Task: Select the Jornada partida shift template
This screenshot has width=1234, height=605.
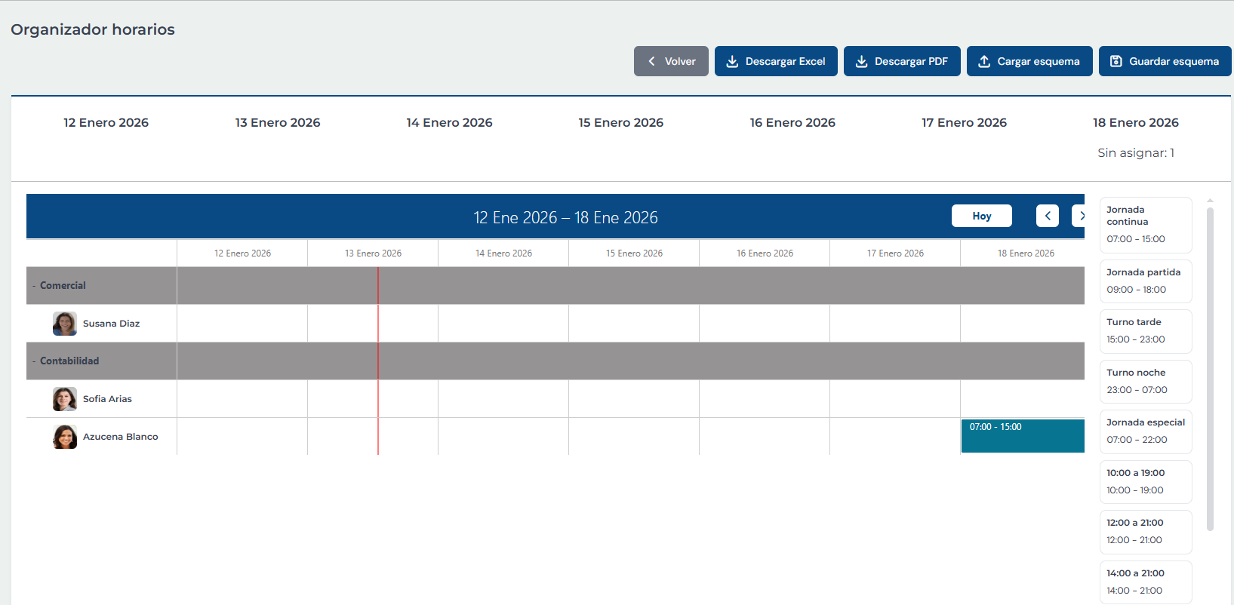Action: click(x=1145, y=281)
